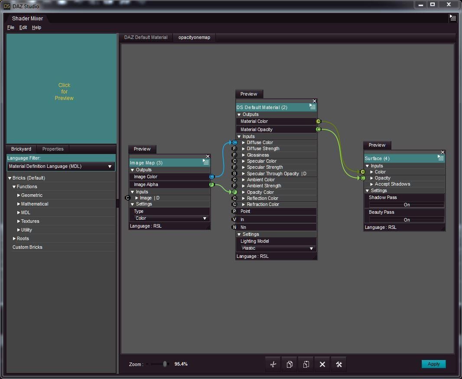
Task: Open the Shader Mixer pane options menu icon
Action: [453, 18]
